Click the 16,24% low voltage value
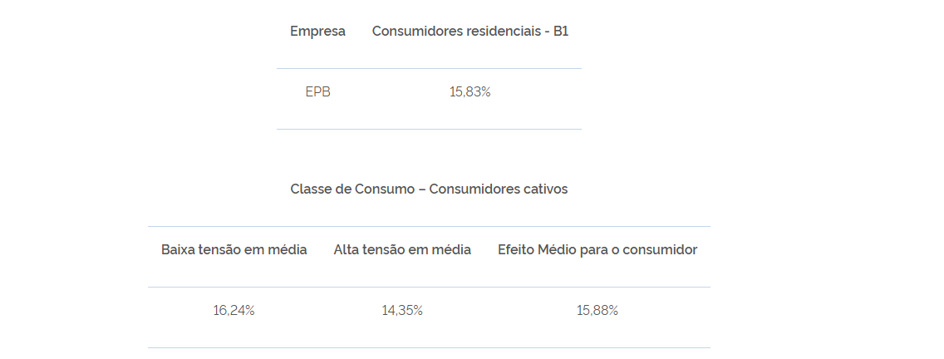 (234, 311)
